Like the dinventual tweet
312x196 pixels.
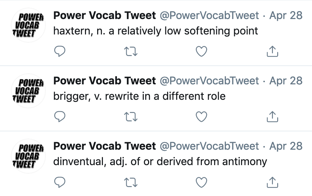tap(202, 182)
